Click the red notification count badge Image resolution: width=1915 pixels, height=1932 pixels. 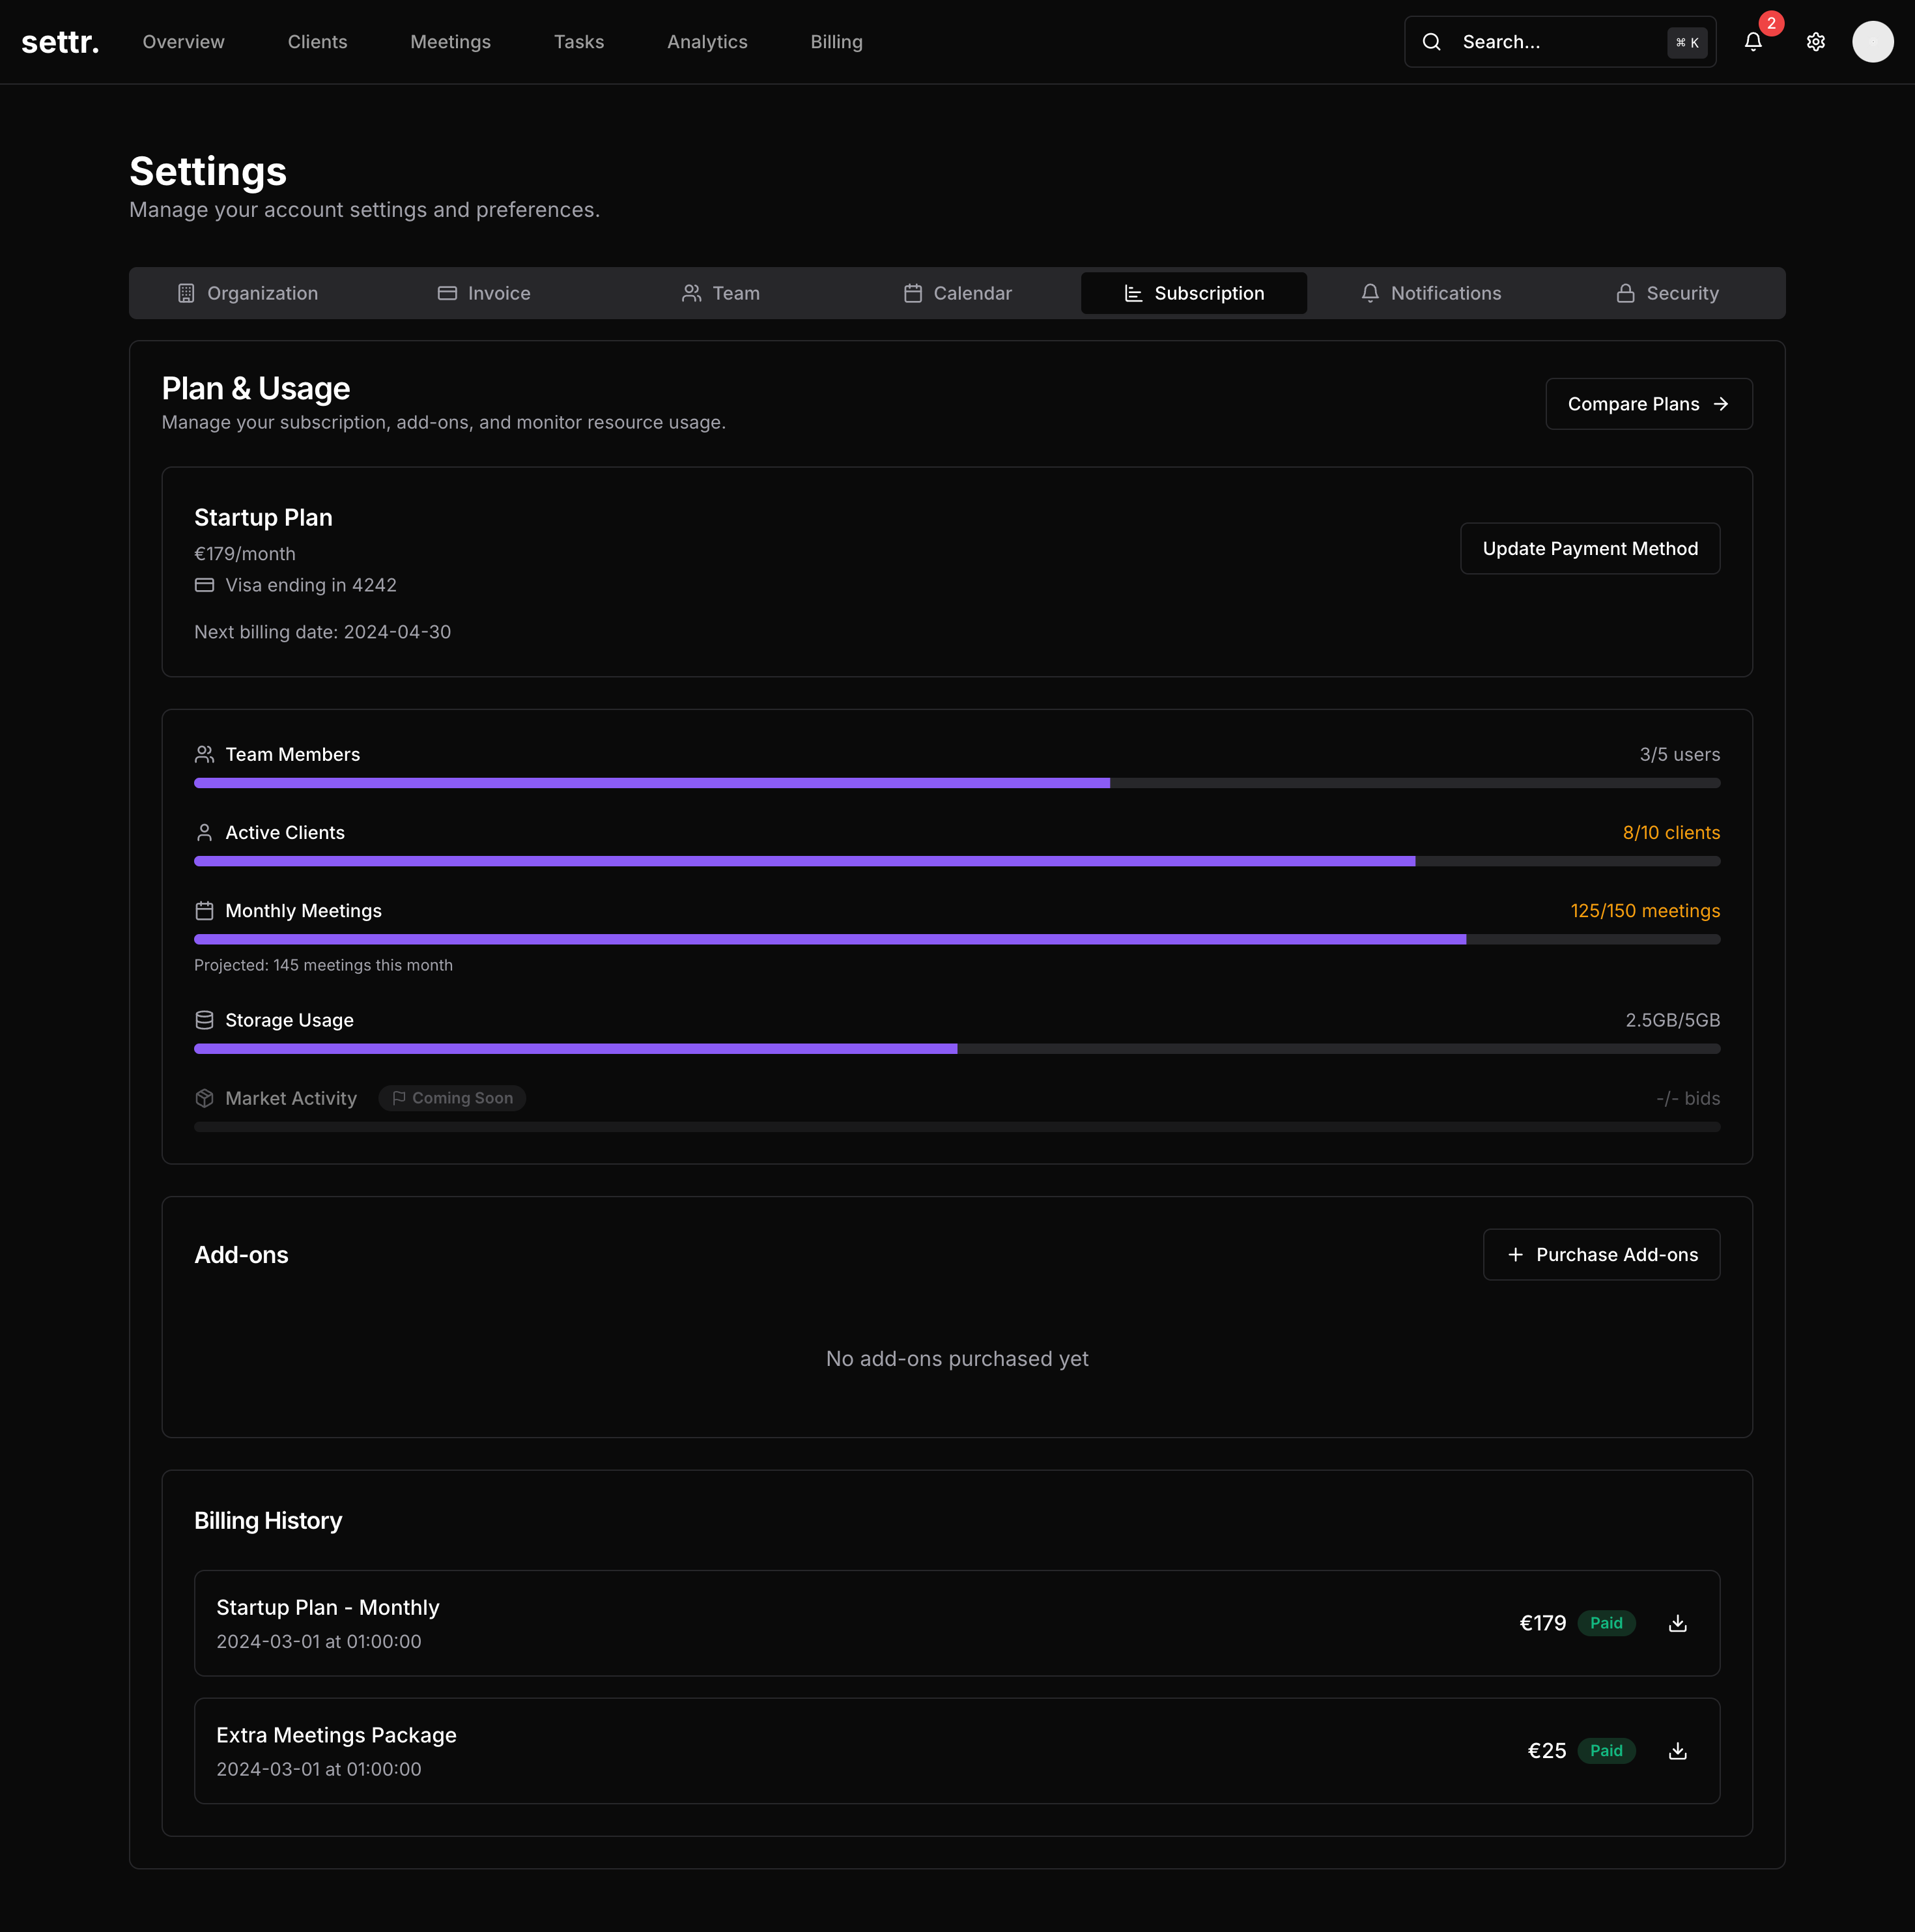(1771, 23)
